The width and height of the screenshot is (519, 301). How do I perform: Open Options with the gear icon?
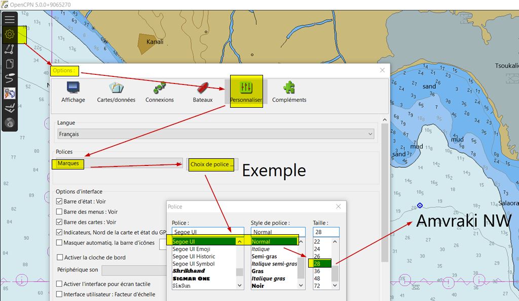pos(10,35)
